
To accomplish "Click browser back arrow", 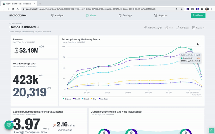I will click(x=3, y=9).
